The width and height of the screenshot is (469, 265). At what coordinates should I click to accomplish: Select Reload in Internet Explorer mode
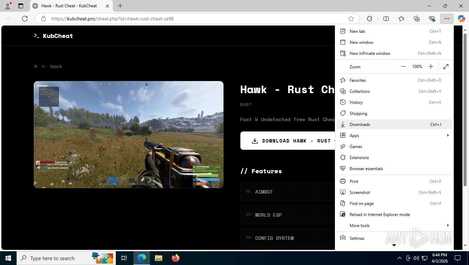[394, 214]
